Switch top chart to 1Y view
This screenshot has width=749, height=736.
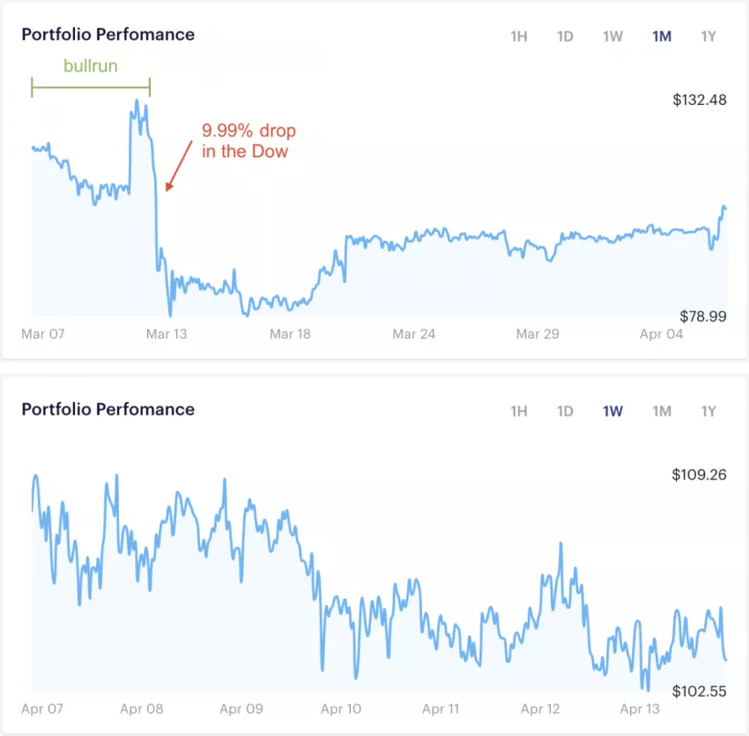(708, 37)
